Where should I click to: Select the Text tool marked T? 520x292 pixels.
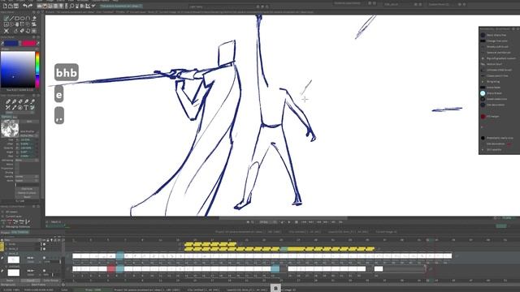pos(26,108)
